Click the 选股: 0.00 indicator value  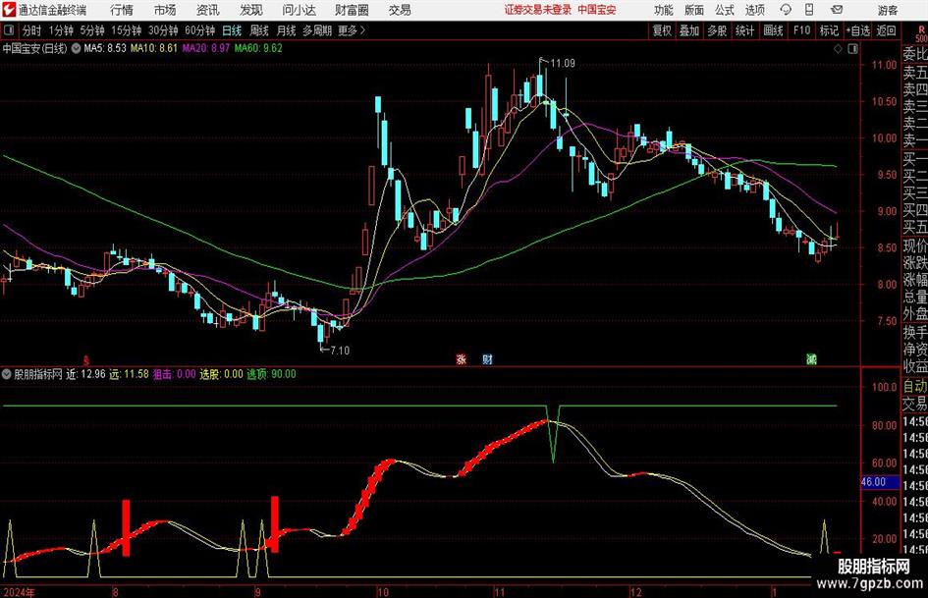(221, 374)
